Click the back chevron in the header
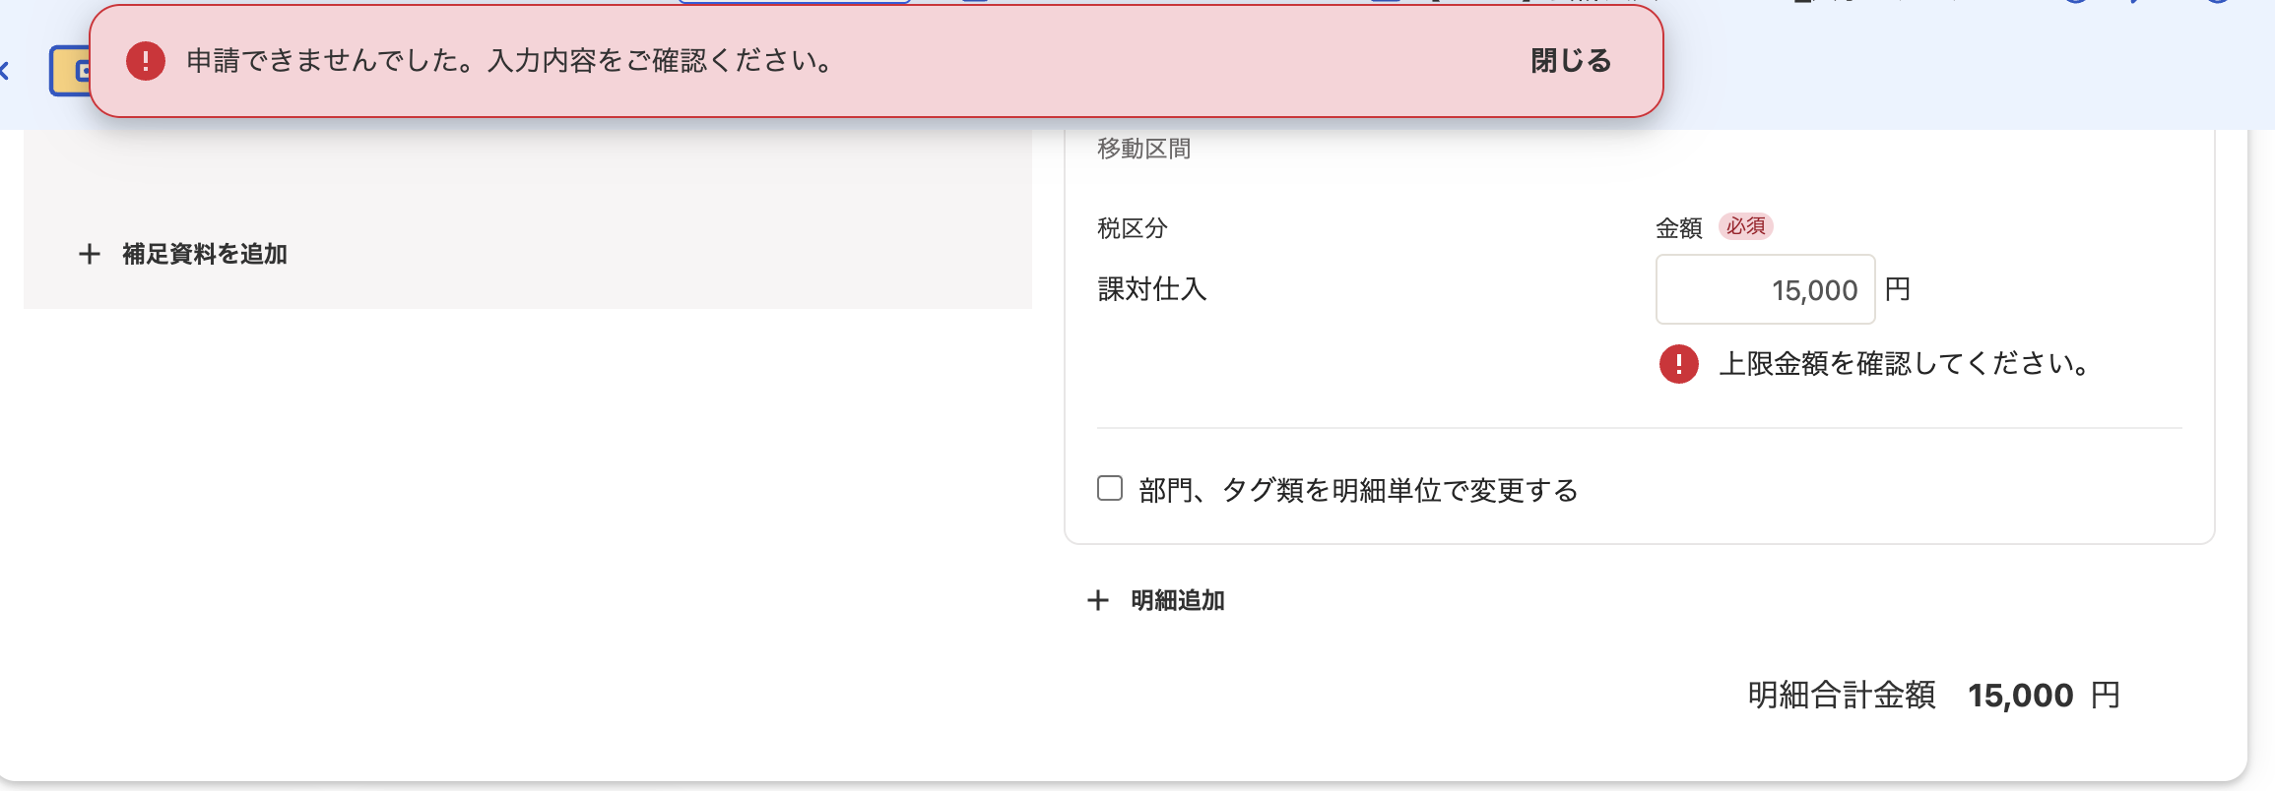The width and height of the screenshot is (2275, 791). point(5,71)
